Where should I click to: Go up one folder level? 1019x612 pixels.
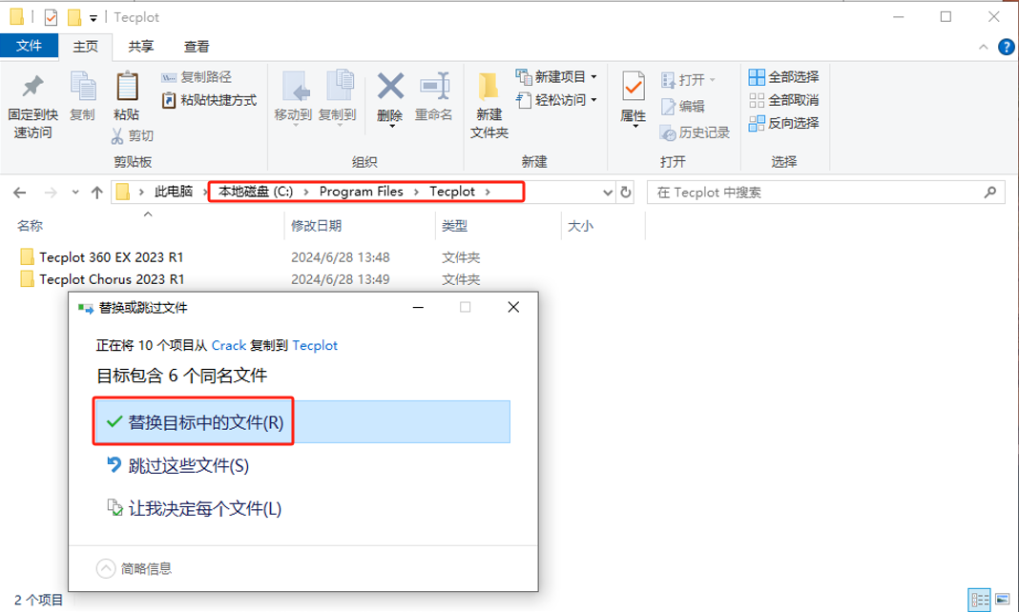coord(96,193)
